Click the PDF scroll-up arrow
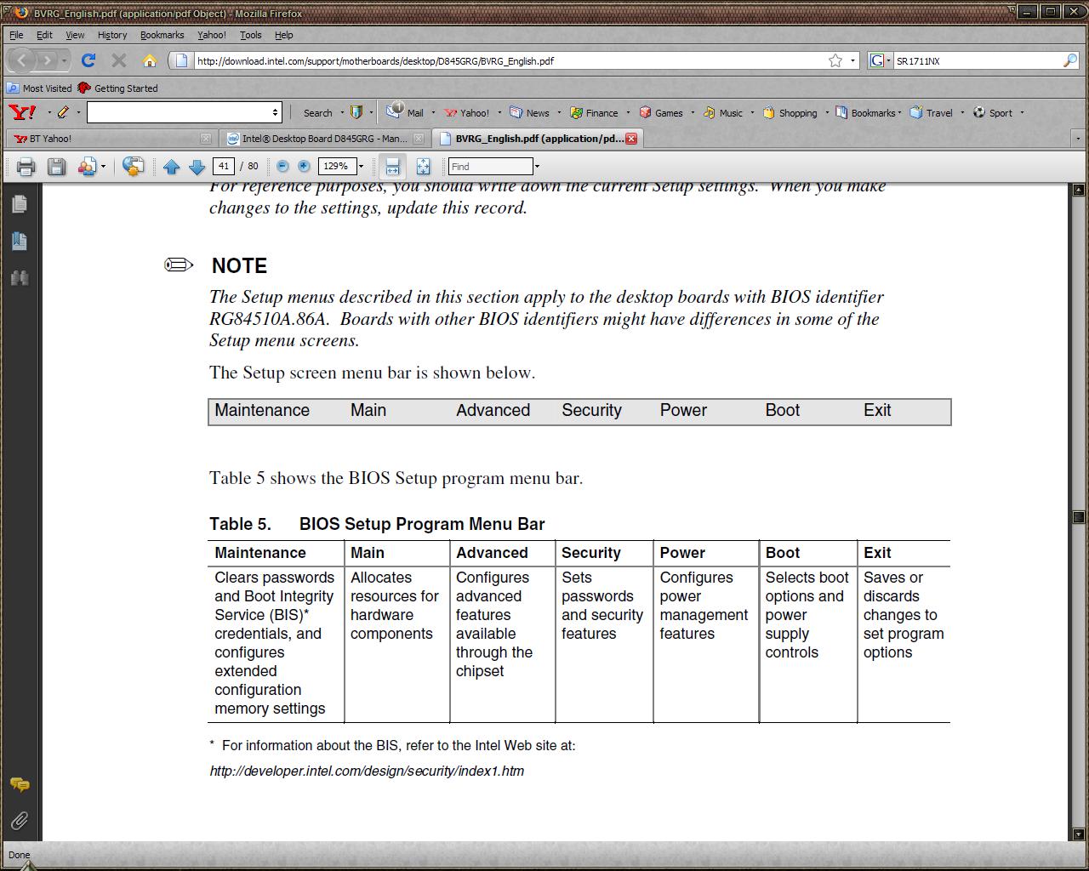 [x=1079, y=190]
